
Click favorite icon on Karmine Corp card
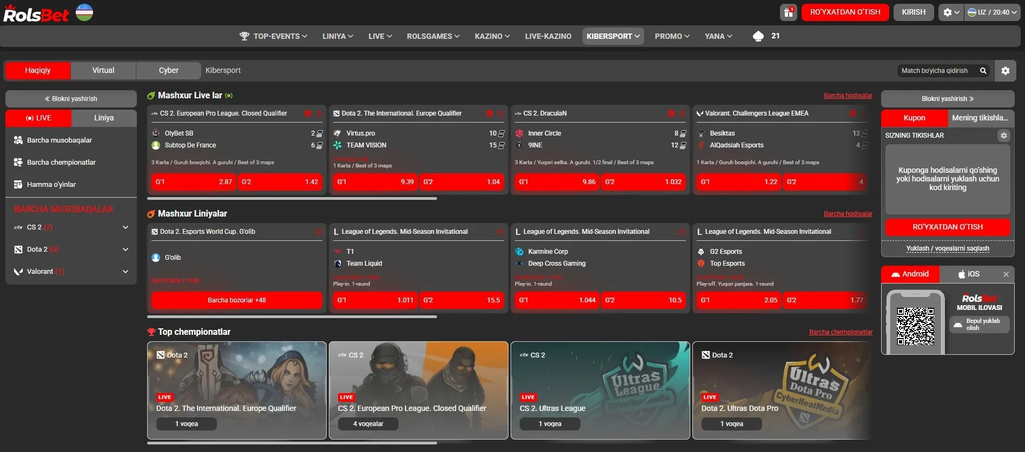[682, 232]
